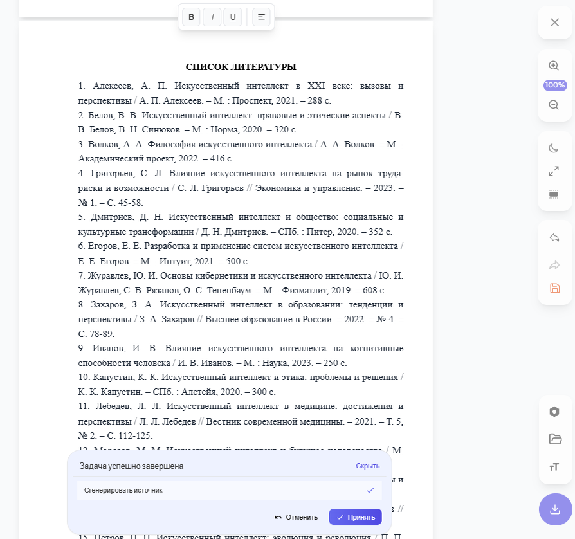575x539 pixels.
Task: Click the page layout rectangle icon
Action: point(554,194)
